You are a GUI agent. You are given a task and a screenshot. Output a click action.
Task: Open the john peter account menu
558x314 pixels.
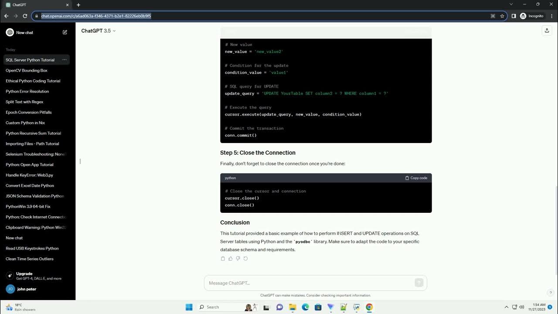click(37, 289)
